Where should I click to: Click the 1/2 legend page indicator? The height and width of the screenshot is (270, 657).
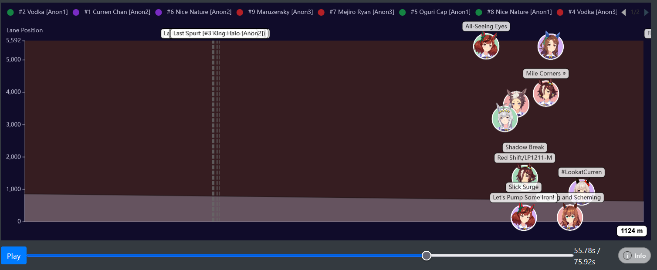(635, 12)
